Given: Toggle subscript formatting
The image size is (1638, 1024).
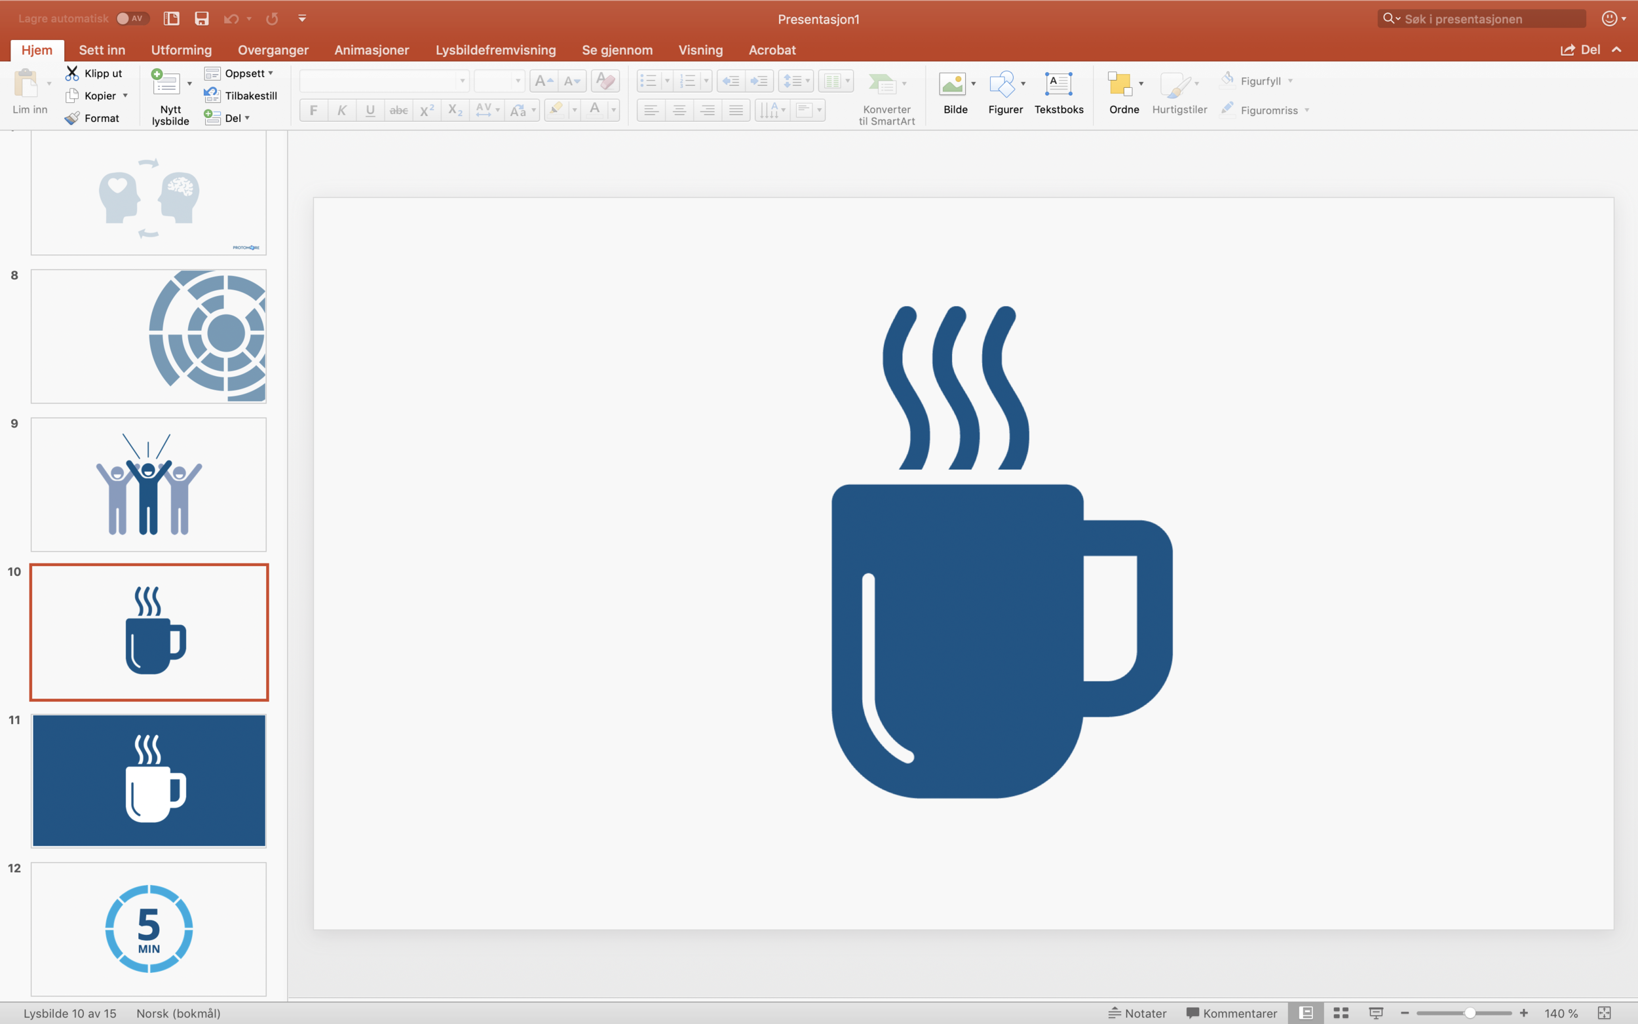Looking at the screenshot, I should click(x=456, y=109).
